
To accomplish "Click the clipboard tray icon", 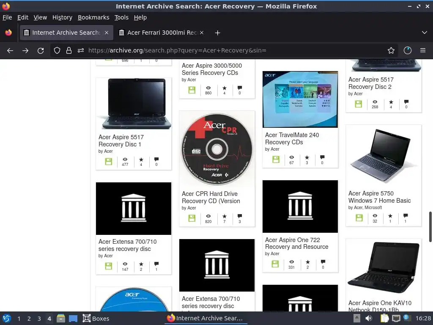I will click(x=384, y=318).
